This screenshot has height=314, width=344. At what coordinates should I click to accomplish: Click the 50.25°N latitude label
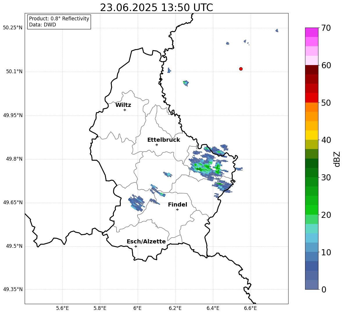(x=13, y=28)
